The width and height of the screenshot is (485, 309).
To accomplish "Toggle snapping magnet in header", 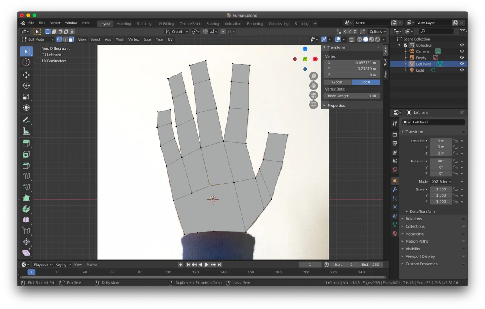I will tap(205, 31).
